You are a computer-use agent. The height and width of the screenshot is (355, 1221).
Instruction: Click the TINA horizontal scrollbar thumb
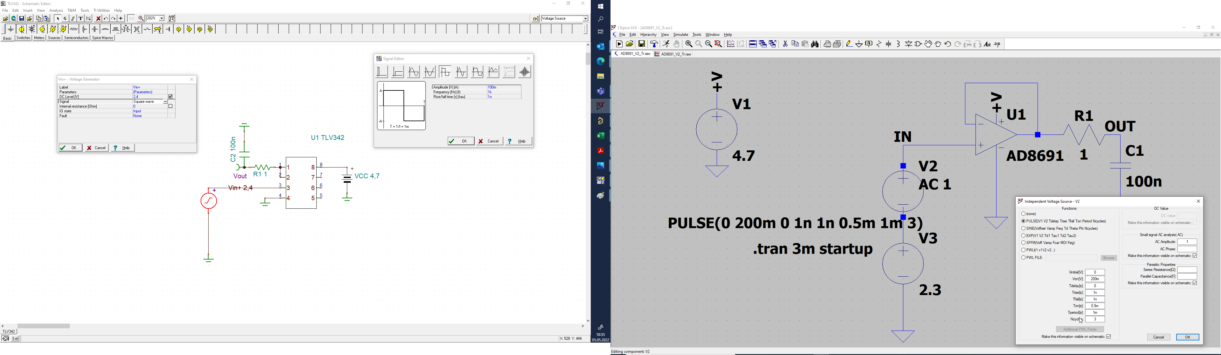pos(44,326)
